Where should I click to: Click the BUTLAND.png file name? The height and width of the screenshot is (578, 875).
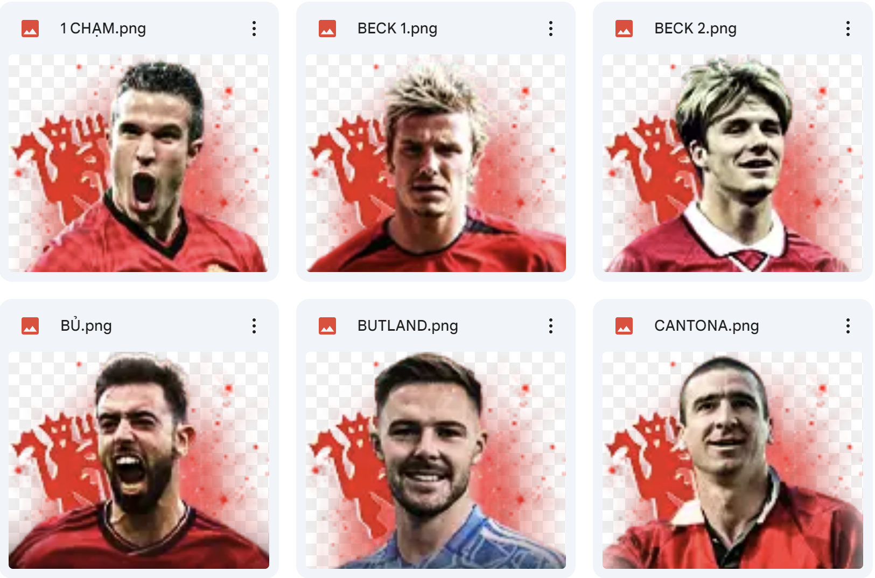coord(408,325)
